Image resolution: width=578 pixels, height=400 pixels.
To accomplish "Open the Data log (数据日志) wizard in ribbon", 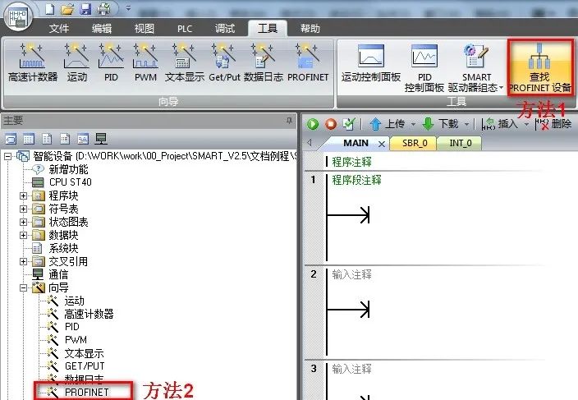I will pos(263,62).
